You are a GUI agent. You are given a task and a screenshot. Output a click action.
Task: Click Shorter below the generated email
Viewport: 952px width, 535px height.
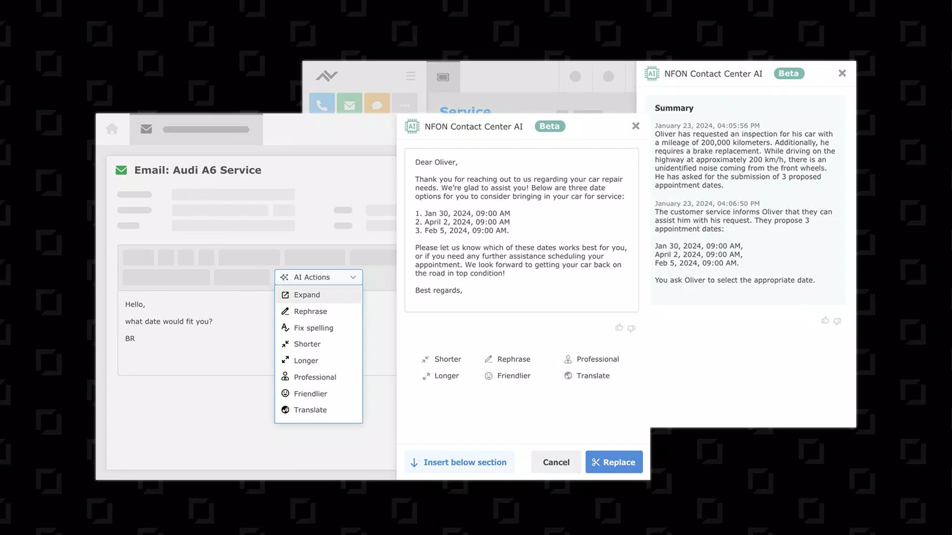click(x=441, y=359)
